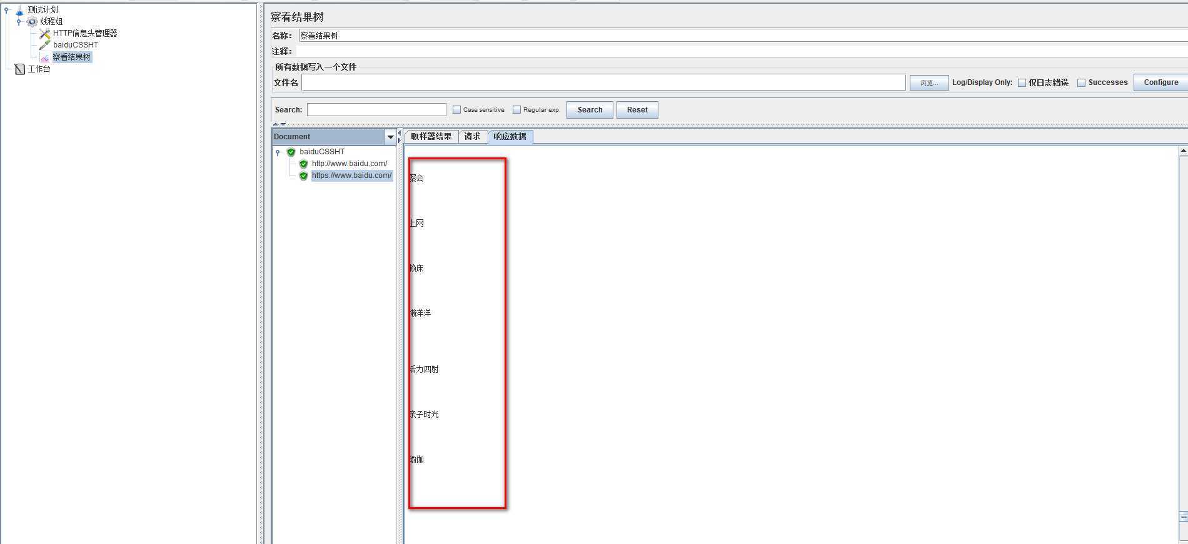Switch to the 响应数据 tab
The width and height of the screenshot is (1188, 544).
click(510, 137)
